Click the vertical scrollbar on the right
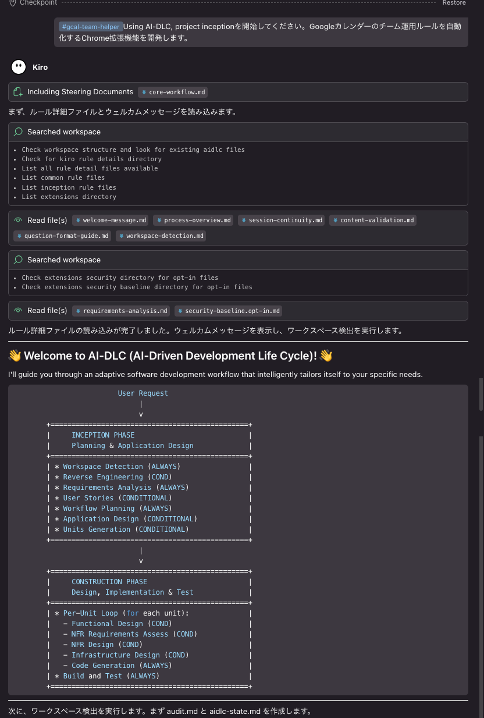The height and width of the screenshot is (718, 484). pos(481,394)
